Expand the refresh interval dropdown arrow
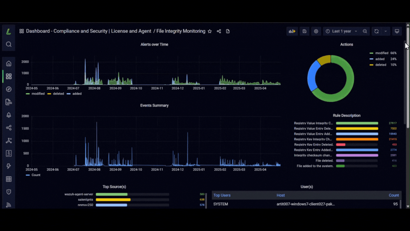 click(385, 31)
